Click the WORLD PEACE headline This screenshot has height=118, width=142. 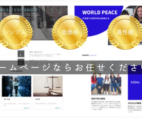(100, 12)
